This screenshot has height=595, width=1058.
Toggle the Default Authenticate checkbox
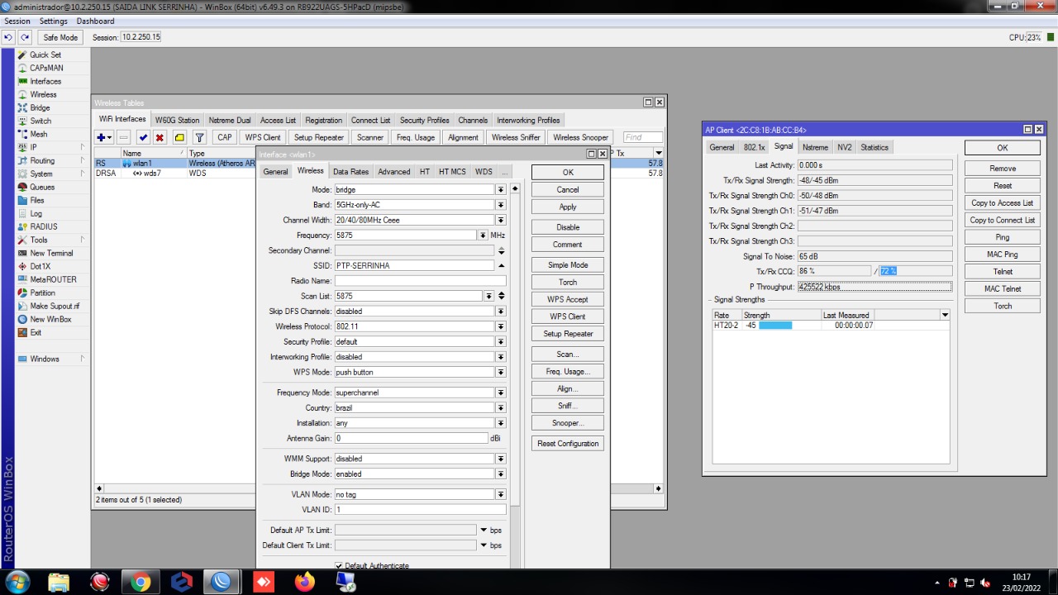339,566
